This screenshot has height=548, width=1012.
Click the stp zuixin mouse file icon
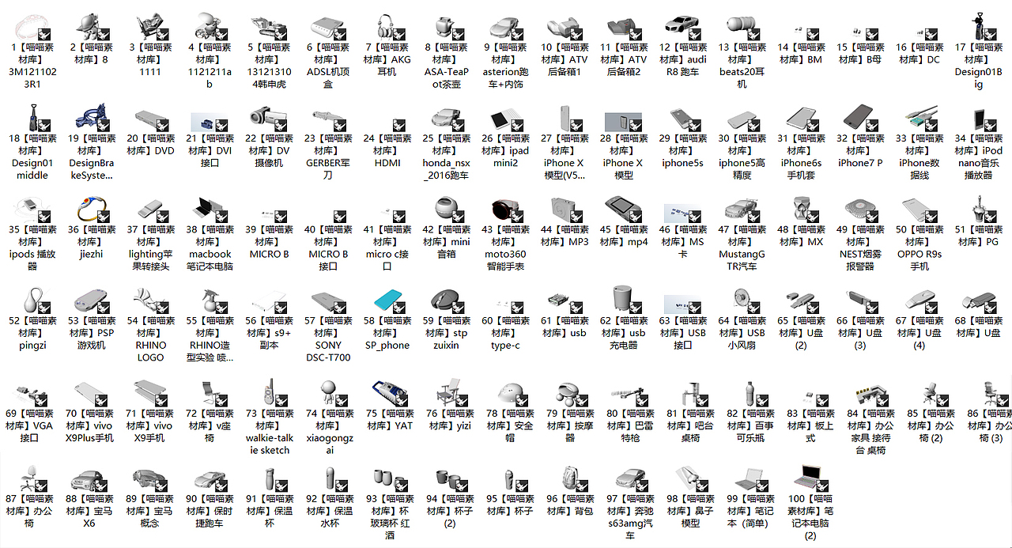coord(446,302)
